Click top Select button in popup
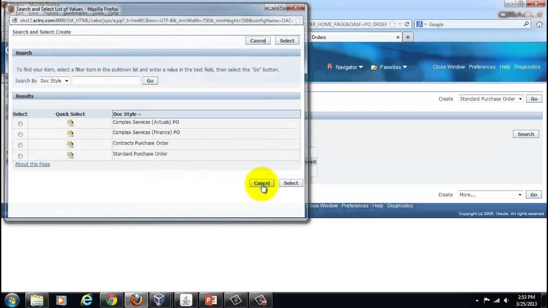 (287, 41)
